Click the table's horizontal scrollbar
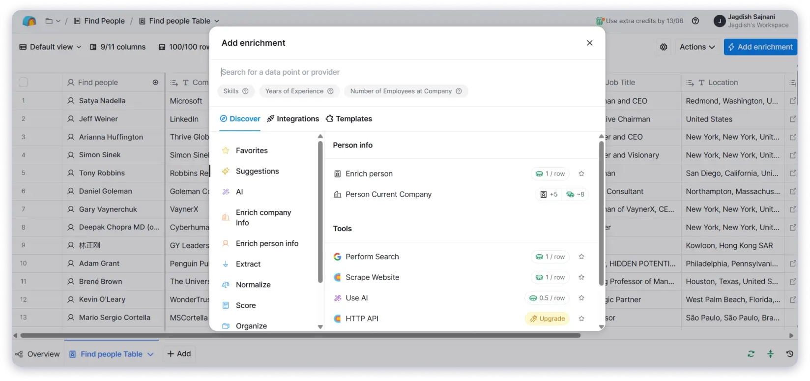 pos(300,336)
